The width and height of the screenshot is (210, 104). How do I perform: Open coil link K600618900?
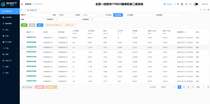pos(31,71)
